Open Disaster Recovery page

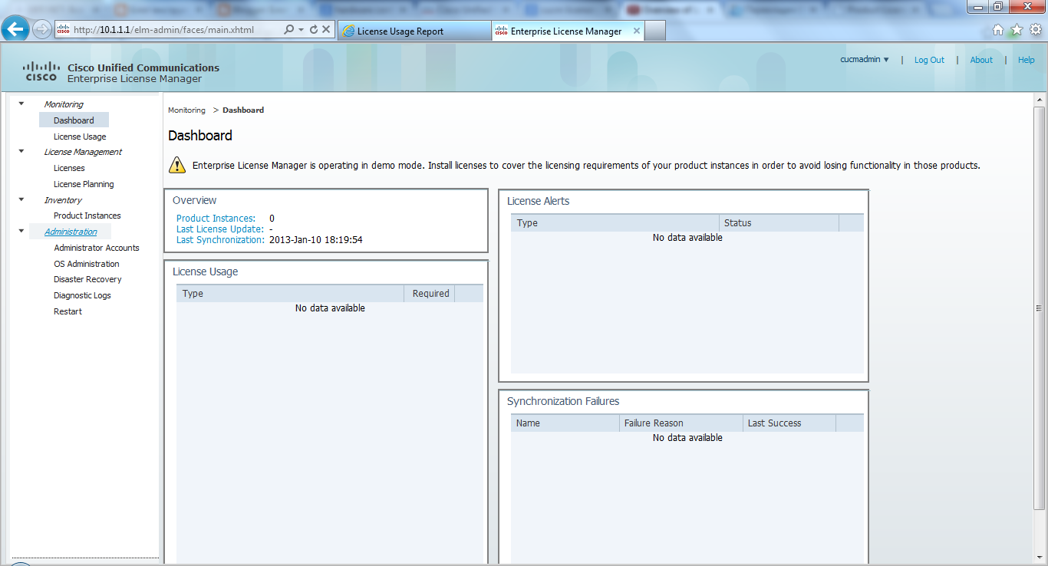point(87,279)
